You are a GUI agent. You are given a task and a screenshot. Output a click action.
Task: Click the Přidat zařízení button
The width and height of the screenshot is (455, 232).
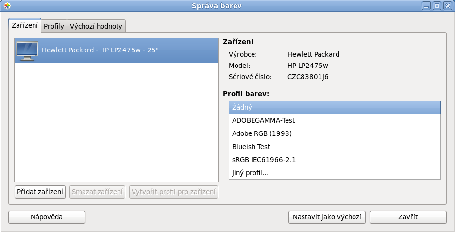40,192
